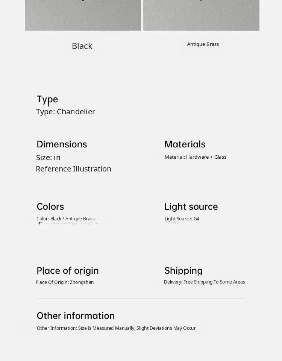Open the Reference Illustration text
The height and width of the screenshot is (361, 282).
73,169
